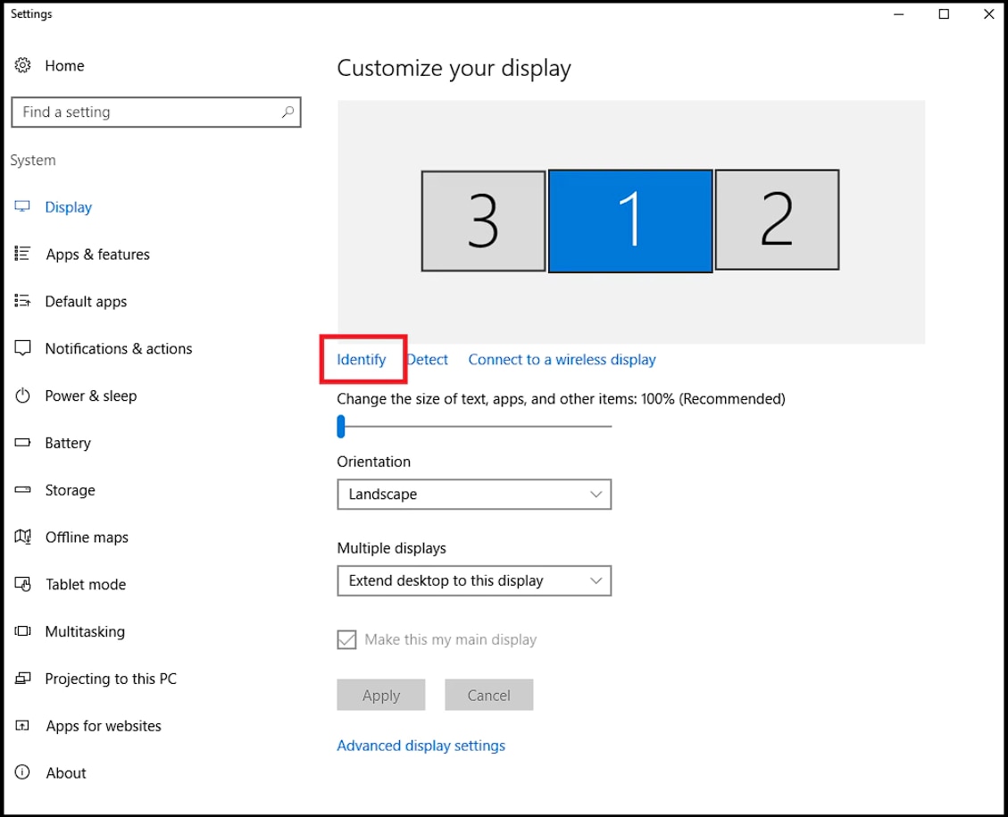Click the Find a setting search box

[156, 112]
